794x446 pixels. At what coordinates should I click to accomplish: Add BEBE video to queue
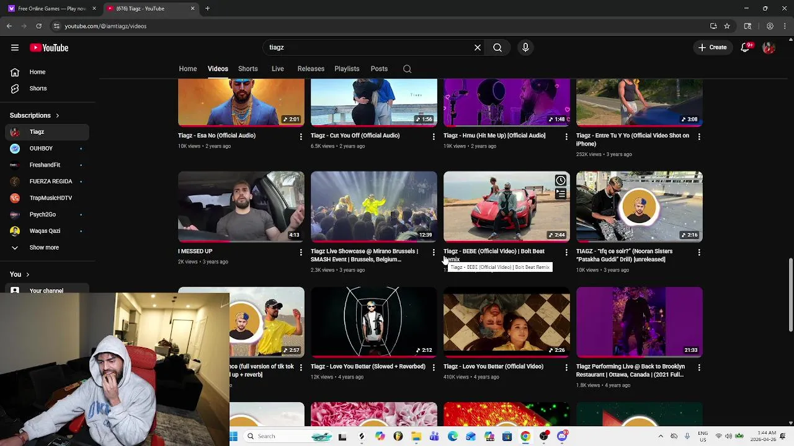(x=560, y=194)
